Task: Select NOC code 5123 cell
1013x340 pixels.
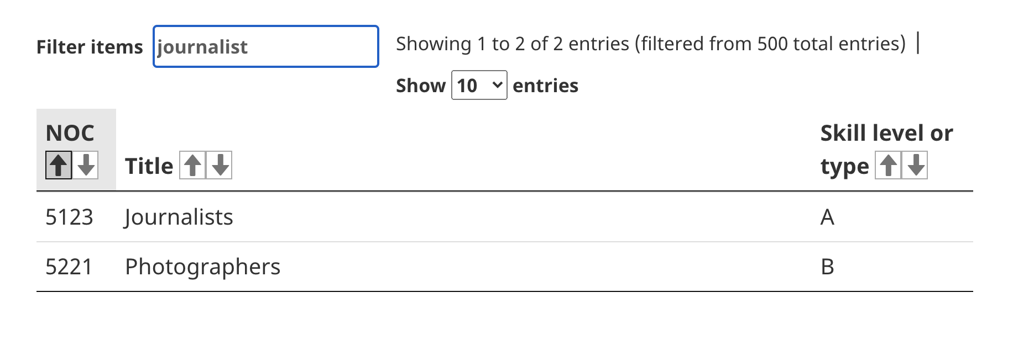Action: 69,217
